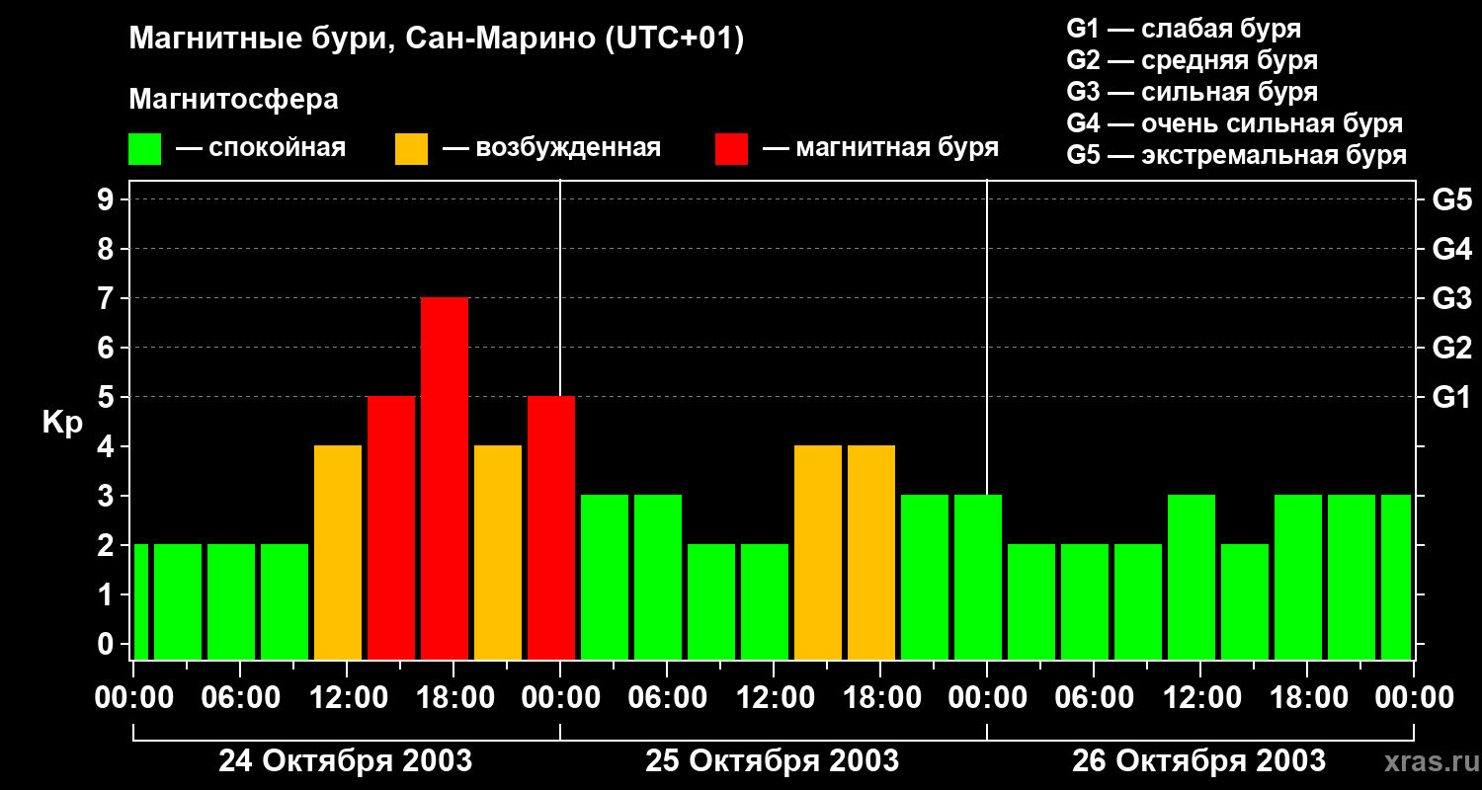Image resolution: width=1482 pixels, height=790 pixels.
Task: Click the red 'магнитная буря' legend swatch
Action: pos(731,149)
